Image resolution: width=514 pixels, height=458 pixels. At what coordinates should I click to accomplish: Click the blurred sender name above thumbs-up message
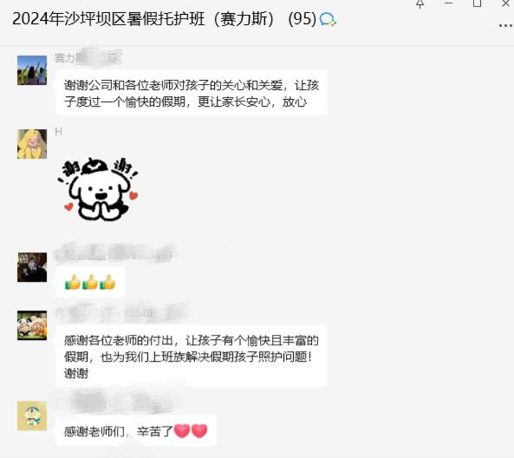(114, 253)
